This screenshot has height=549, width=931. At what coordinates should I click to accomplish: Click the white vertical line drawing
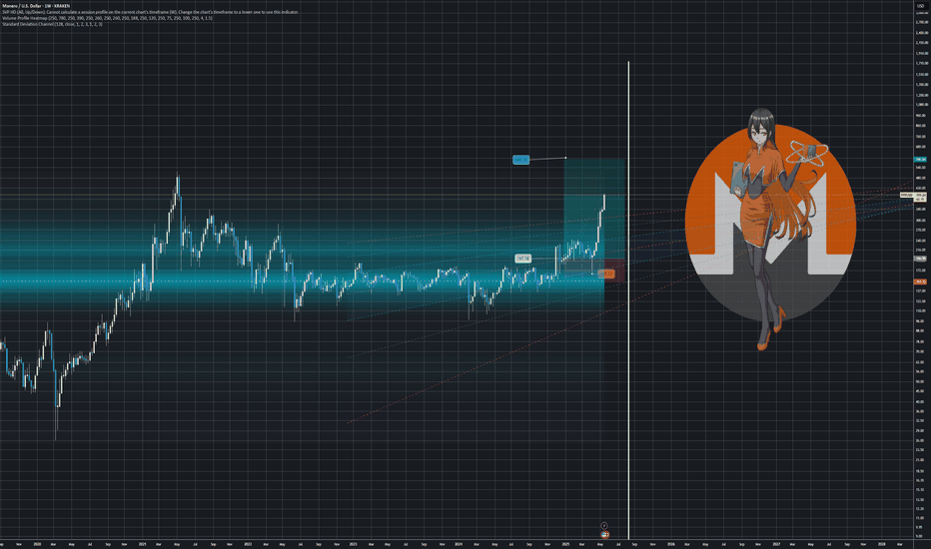click(628, 299)
